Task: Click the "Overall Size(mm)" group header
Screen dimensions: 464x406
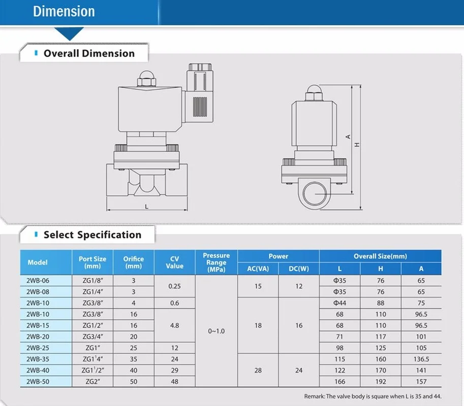Action: click(x=380, y=256)
